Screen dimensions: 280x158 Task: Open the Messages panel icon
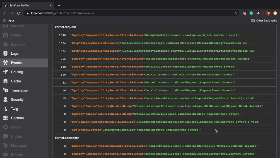pyautogui.click(x=5, y=146)
